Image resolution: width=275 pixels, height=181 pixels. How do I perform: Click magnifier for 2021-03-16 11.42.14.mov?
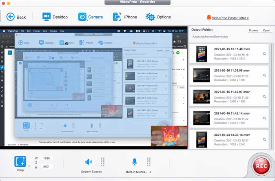click(x=264, y=118)
